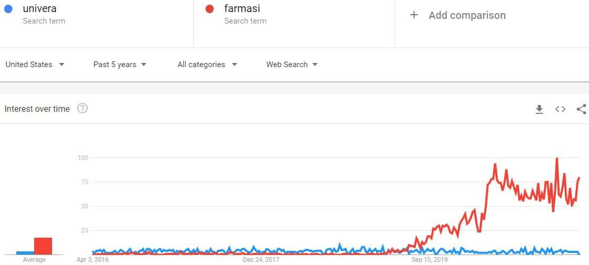Image resolution: width=589 pixels, height=265 pixels.
Task: Click the Interest over time heading
Action: pos(37,109)
